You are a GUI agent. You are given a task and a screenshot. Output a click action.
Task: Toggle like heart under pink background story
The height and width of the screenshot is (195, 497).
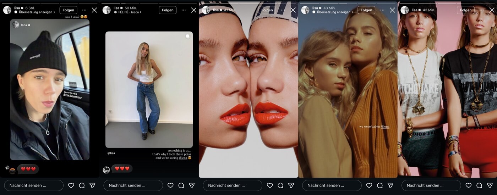[x=469, y=185]
